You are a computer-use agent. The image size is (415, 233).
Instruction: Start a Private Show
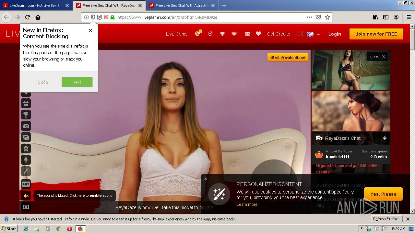tap(288, 57)
